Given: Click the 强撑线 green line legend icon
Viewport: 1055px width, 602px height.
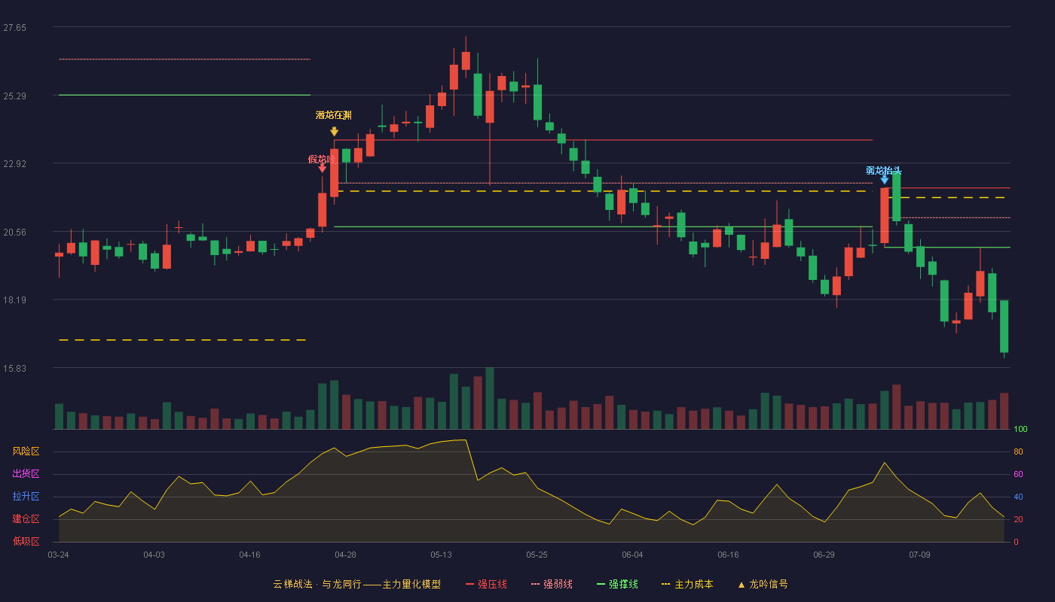Looking at the screenshot, I should (x=601, y=585).
